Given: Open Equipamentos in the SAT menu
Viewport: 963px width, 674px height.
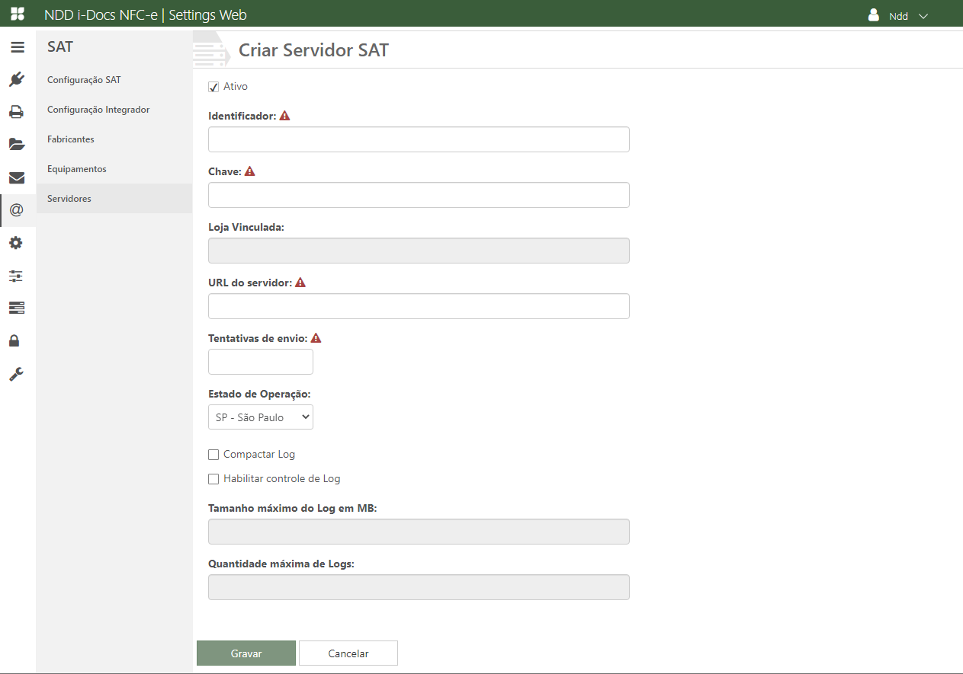Looking at the screenshot, I should tap(77, 169).
